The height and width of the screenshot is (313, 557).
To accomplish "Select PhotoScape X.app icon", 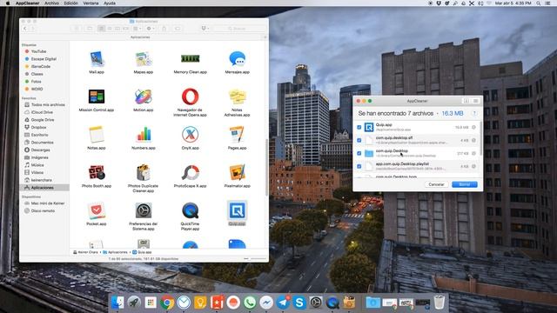I will click(x=190, y=172).
